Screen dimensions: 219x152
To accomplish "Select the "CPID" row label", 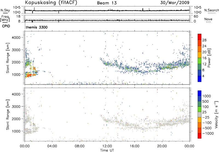I will pos(6,26).
